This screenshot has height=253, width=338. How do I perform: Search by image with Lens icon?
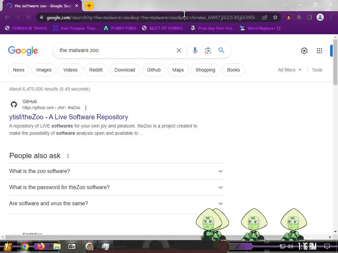pyautogui.click(x=208, y=50)
